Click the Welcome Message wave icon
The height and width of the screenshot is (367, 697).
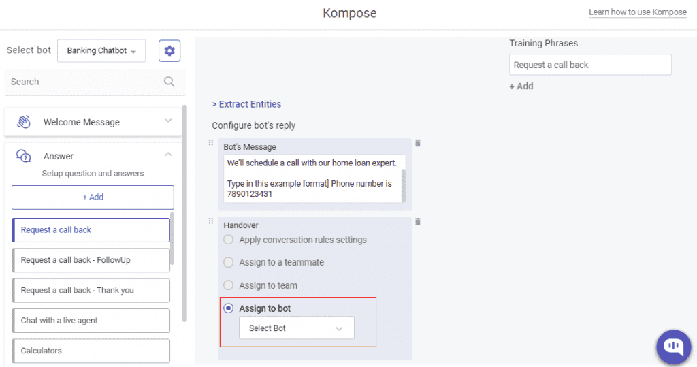(24, 122)
